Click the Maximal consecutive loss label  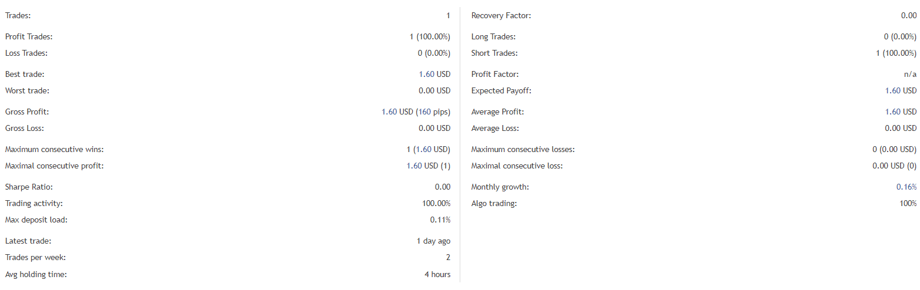[517, 166]
